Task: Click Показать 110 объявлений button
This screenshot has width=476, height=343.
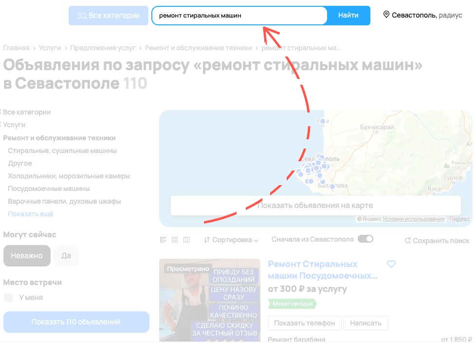Action: click(76, 322)
